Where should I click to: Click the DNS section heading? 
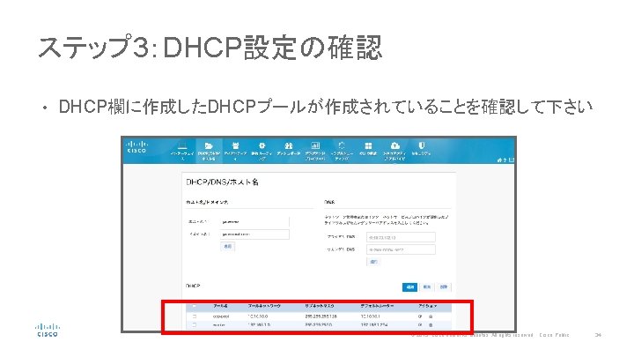[x=329, y=202]
